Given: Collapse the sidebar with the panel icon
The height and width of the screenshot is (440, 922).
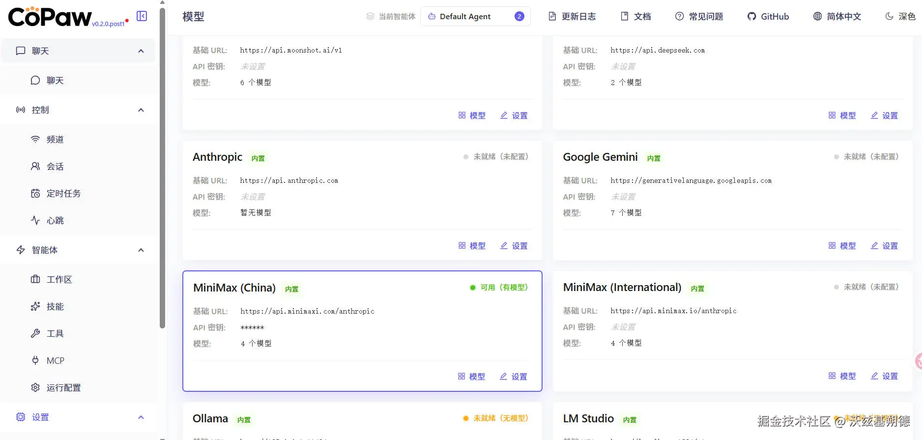Looking at the screenshot, I should point(142,16).
